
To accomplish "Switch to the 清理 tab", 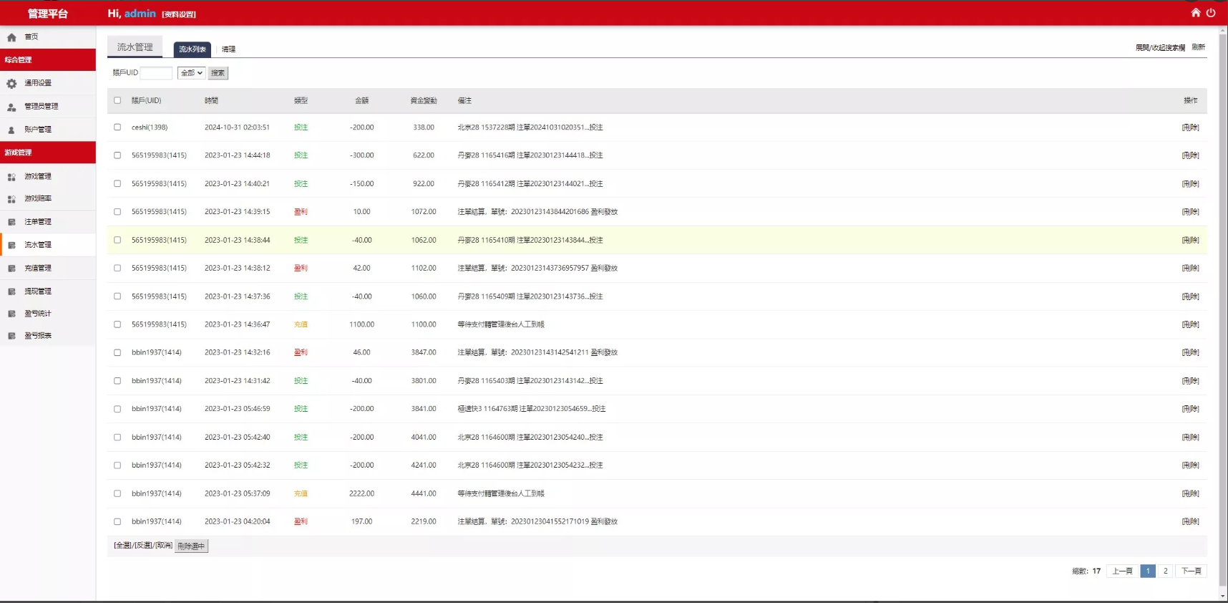I will pos(228,49).
